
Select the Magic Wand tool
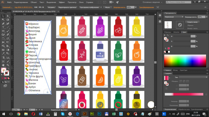coord(3,20)
